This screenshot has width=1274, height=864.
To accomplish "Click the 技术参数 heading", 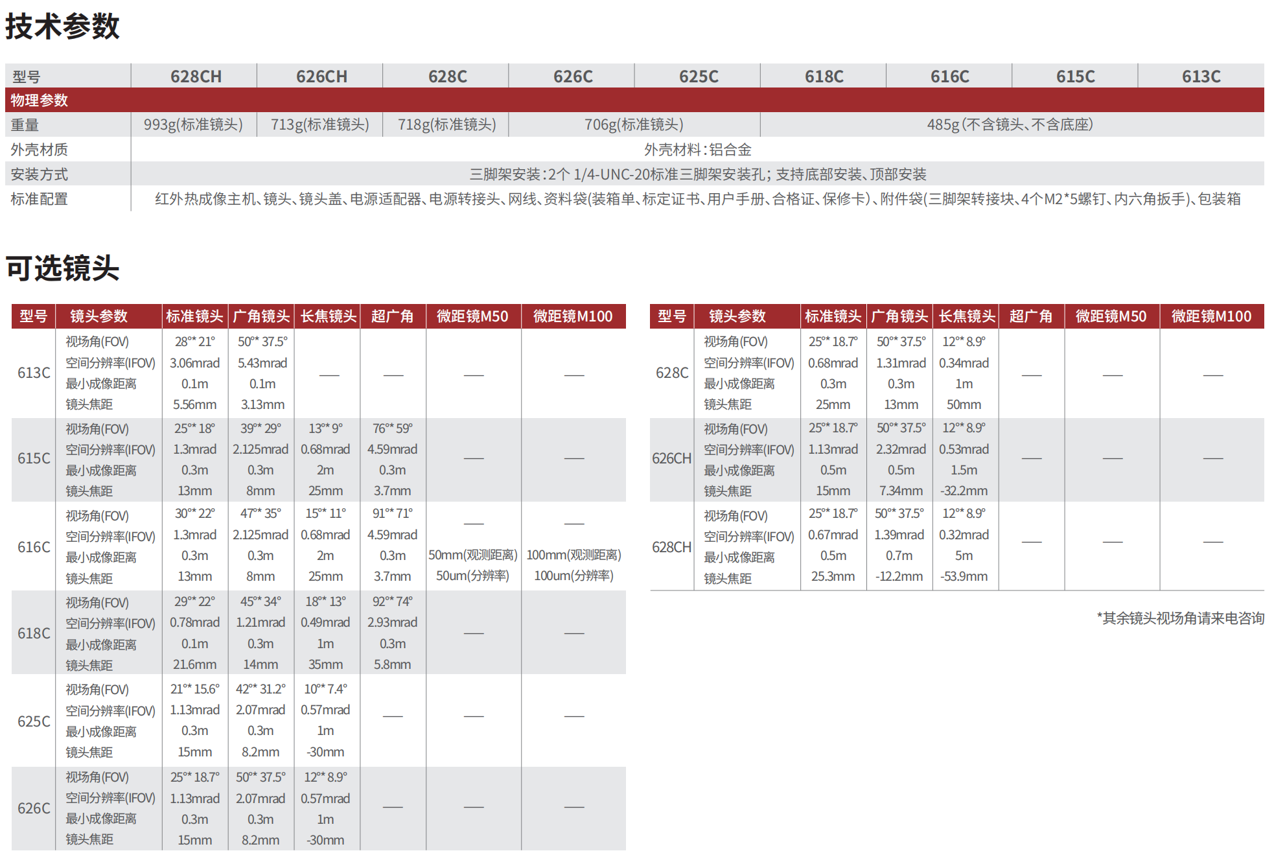I will pos(62,27).
